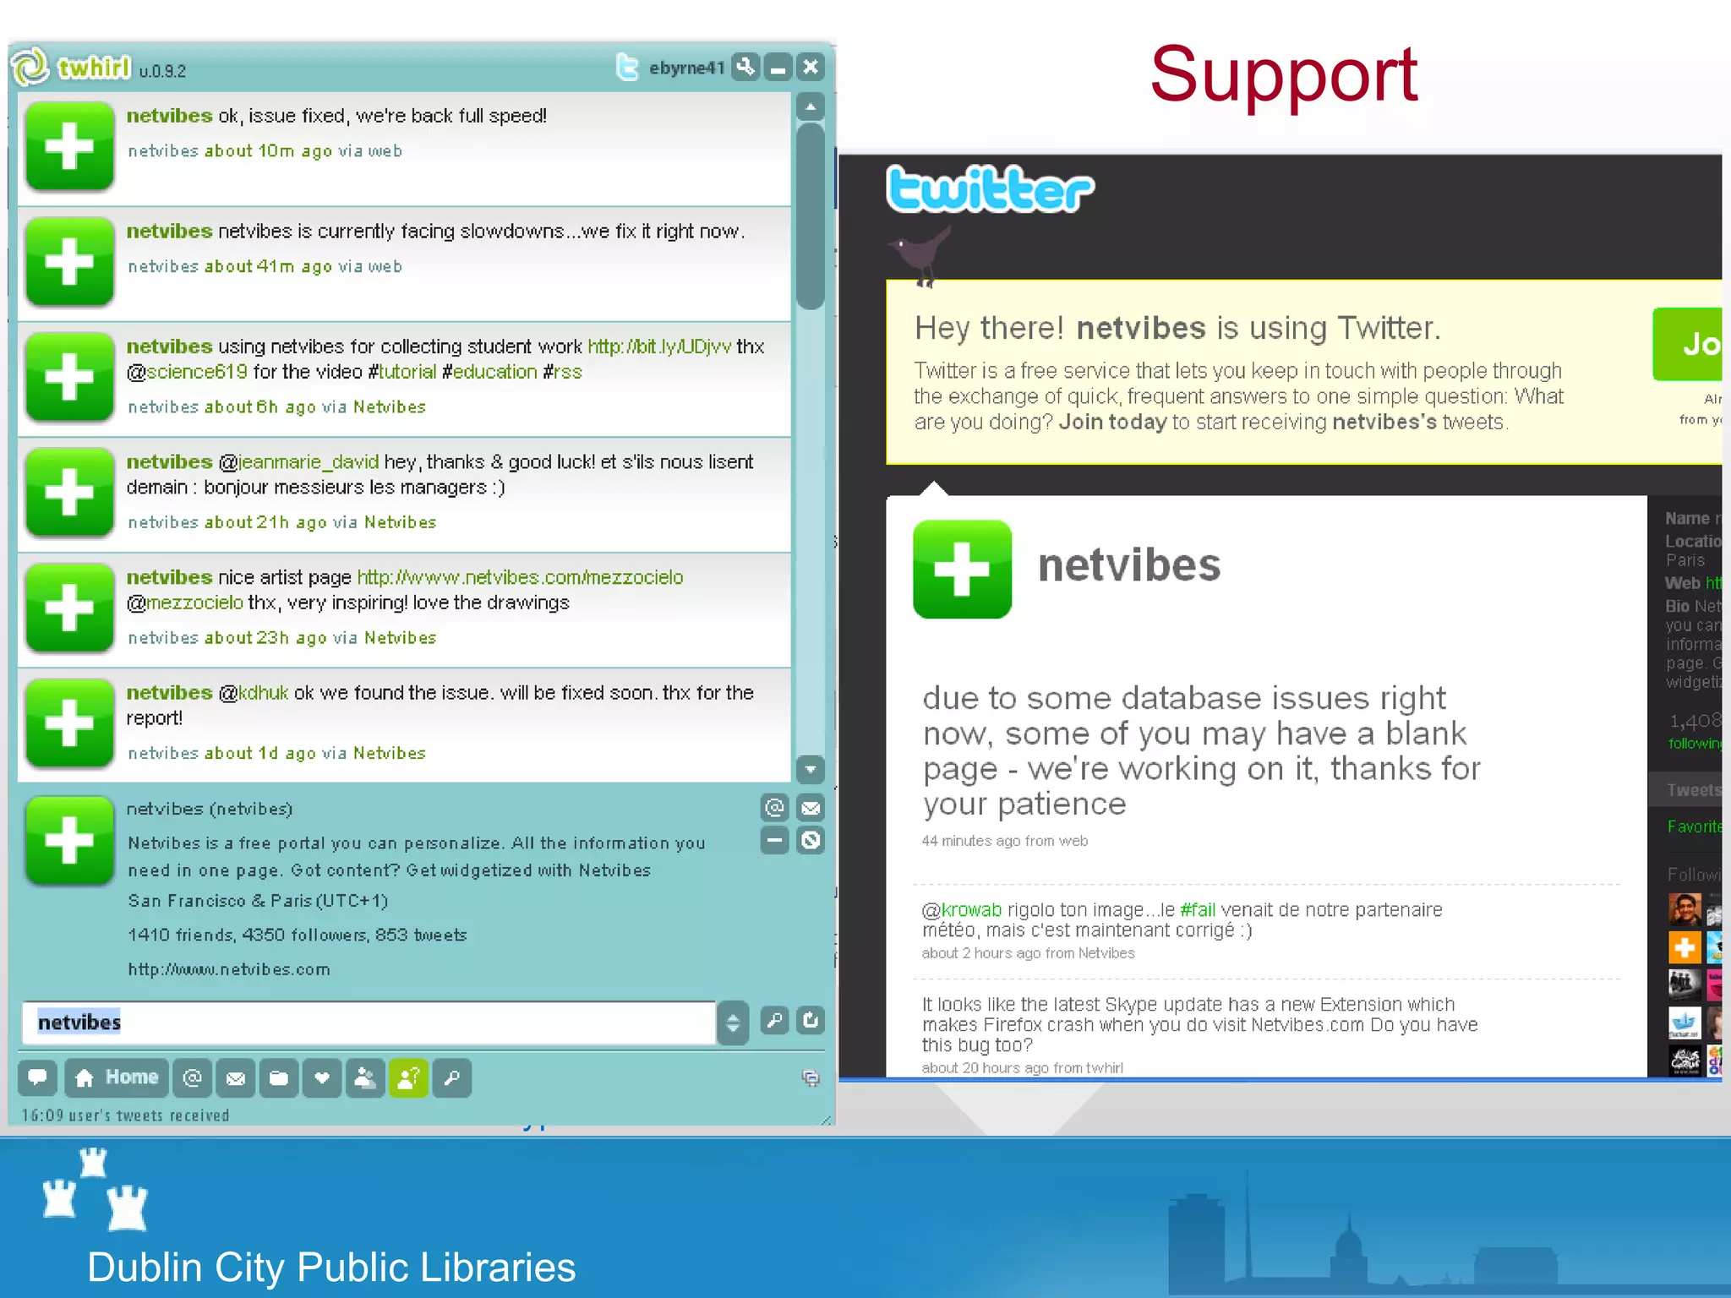Open the Home timeline tab
This screenshot has width=1731, height=1298.
[117, 1077]
